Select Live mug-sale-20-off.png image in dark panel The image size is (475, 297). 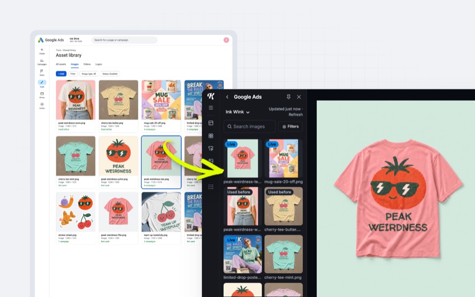click(283, 159)
